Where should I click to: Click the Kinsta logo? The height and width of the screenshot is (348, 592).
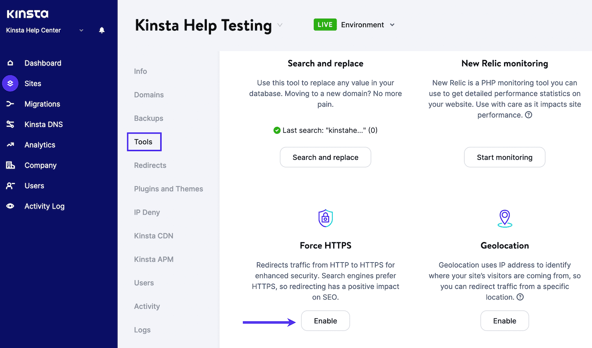(x=27, y=14)
